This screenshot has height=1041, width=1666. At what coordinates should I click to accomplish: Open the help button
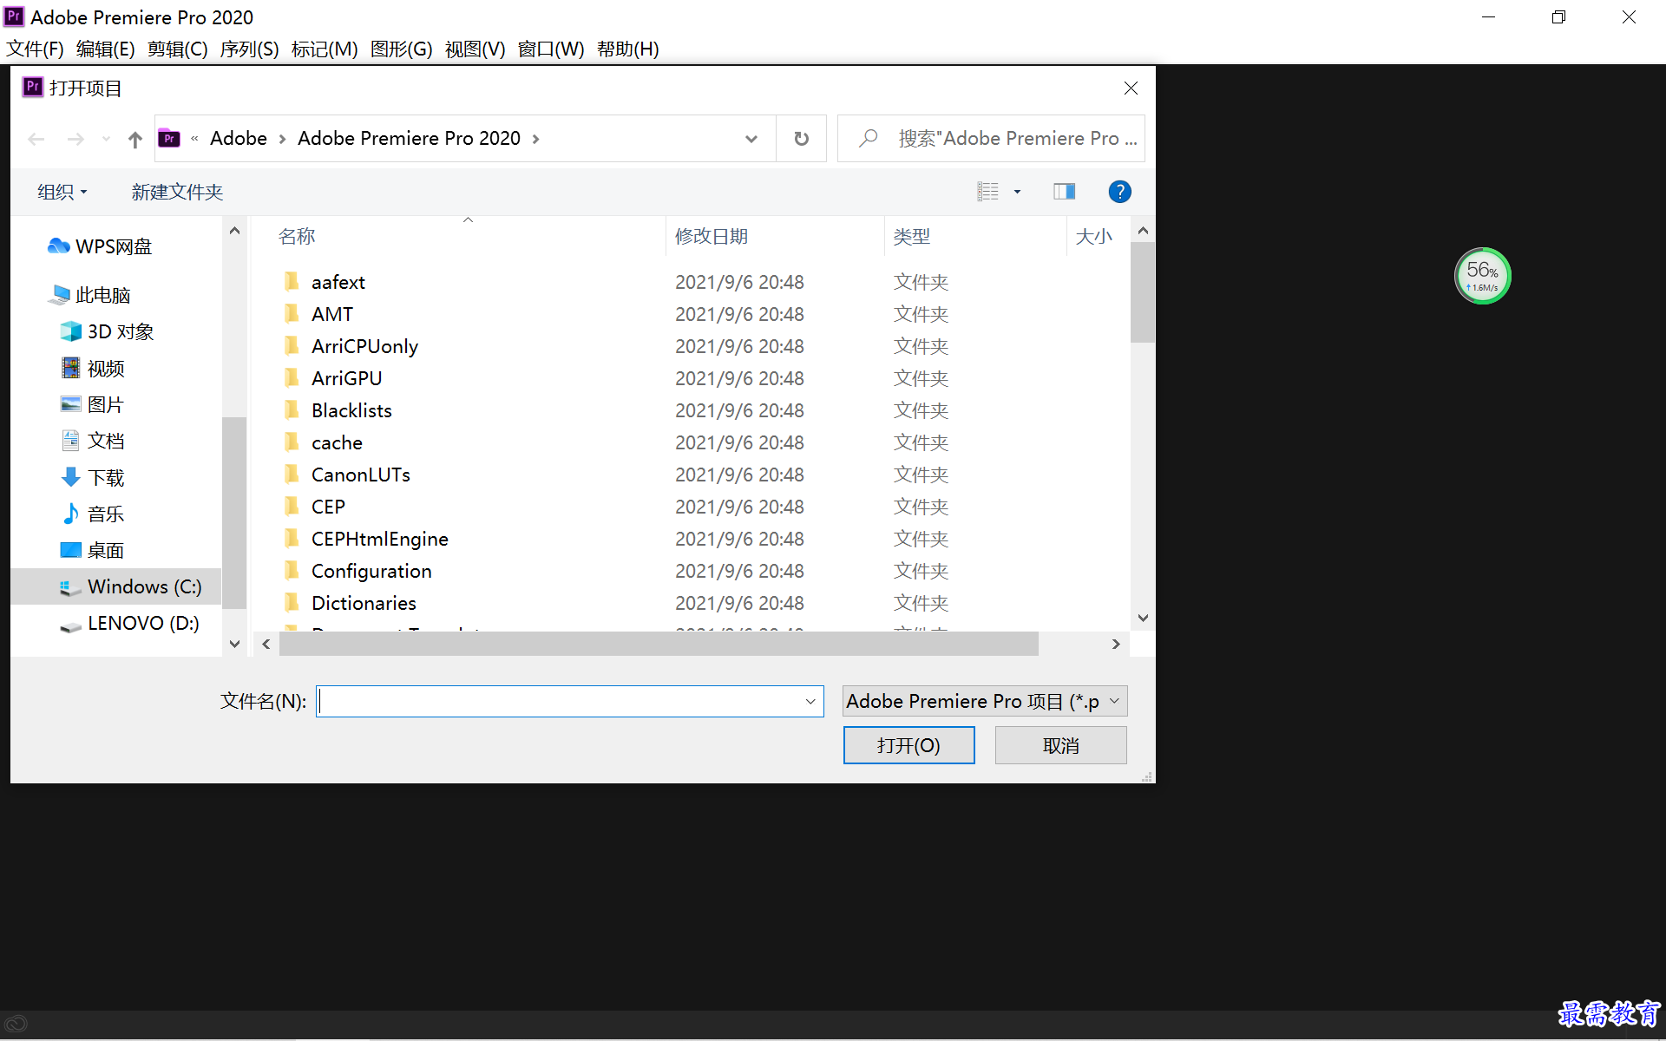click(1119, 192)
